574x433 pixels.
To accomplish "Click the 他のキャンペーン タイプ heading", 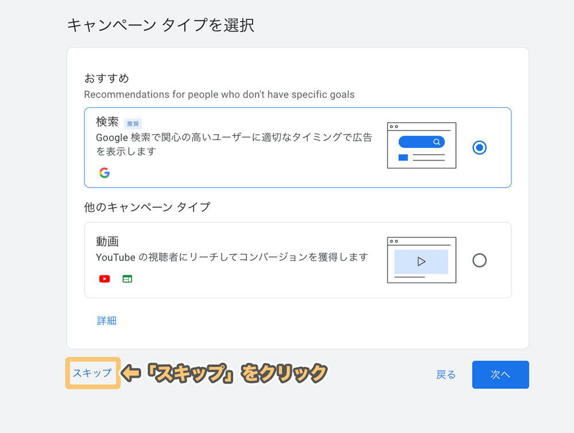I will (147, 207).
